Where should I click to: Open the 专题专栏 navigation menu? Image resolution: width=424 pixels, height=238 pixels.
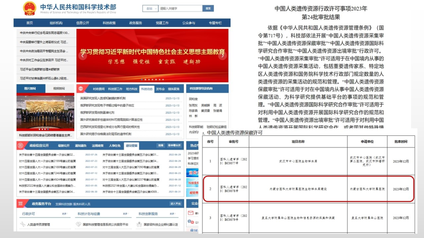pyautogui.click(x=215, y=23)
